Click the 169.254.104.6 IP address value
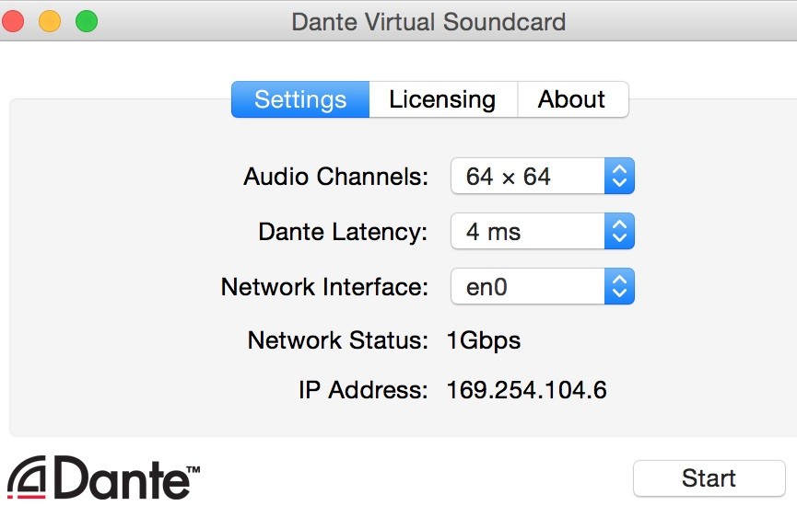 click(527, 390)
